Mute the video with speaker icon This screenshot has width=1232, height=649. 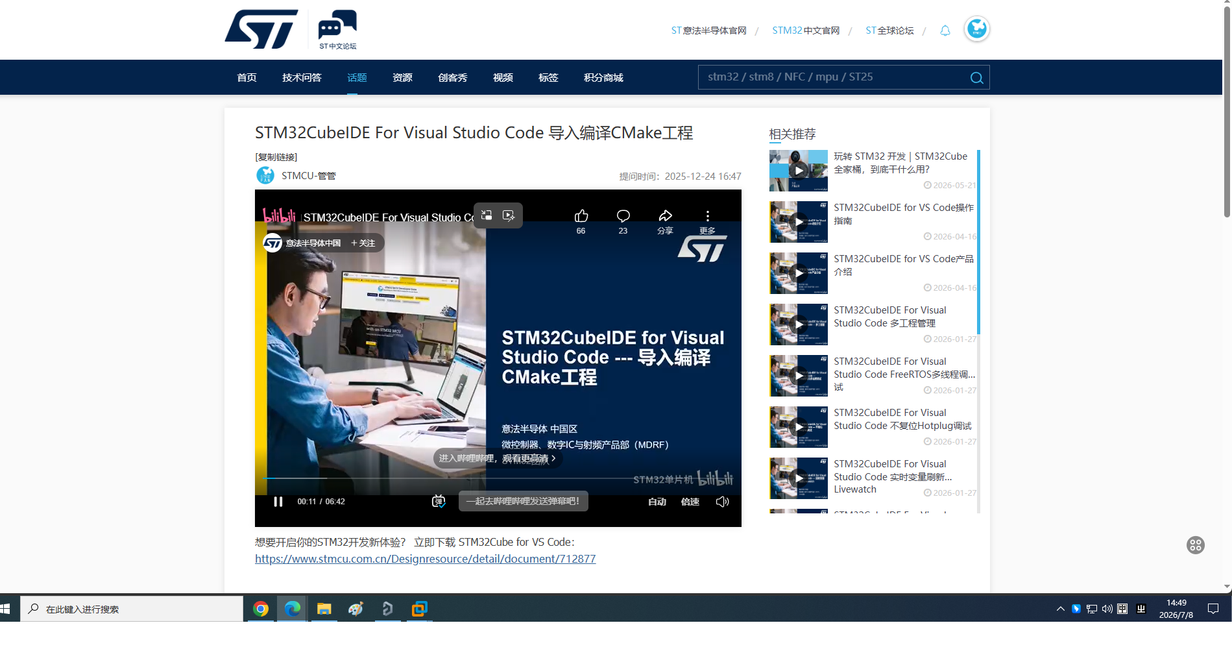(722, 502)
